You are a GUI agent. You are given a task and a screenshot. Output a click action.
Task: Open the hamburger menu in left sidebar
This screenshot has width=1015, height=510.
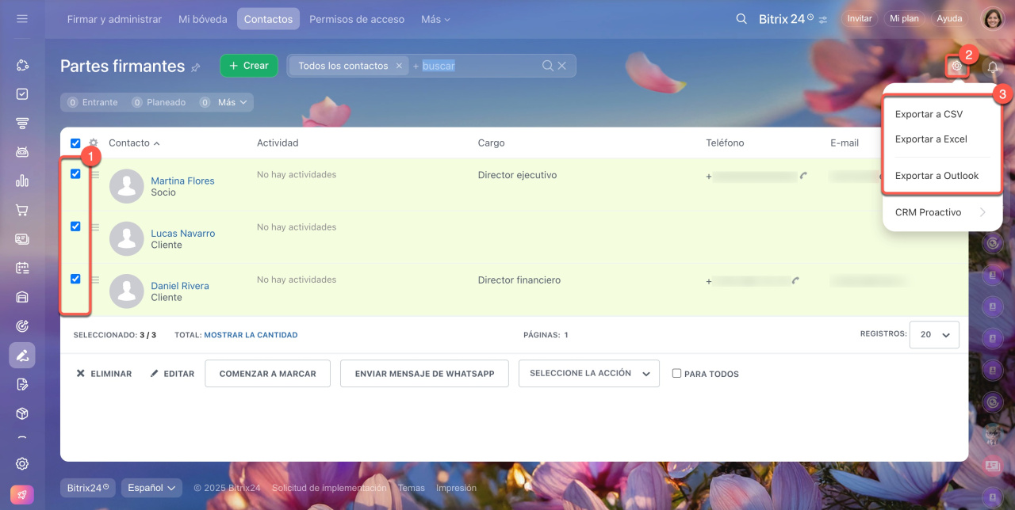pos(22,18)
